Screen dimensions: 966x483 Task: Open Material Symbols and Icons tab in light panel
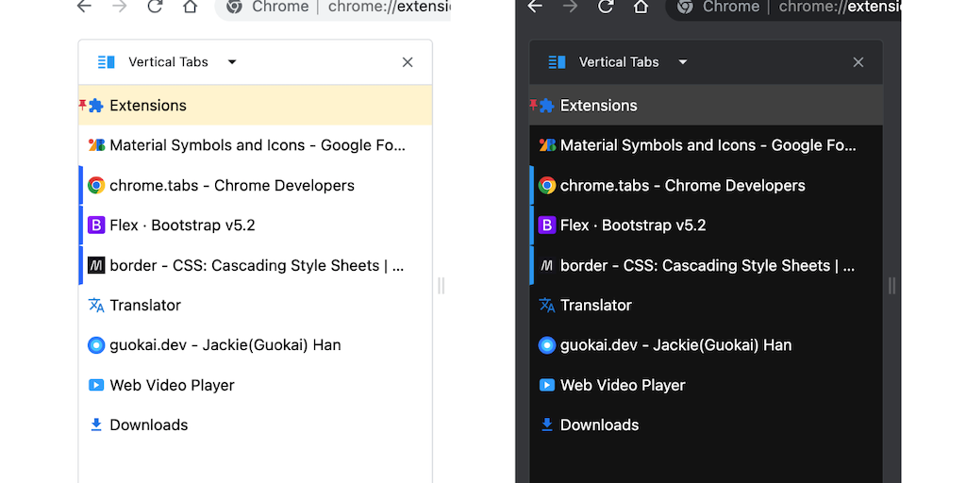click(257, 145)
